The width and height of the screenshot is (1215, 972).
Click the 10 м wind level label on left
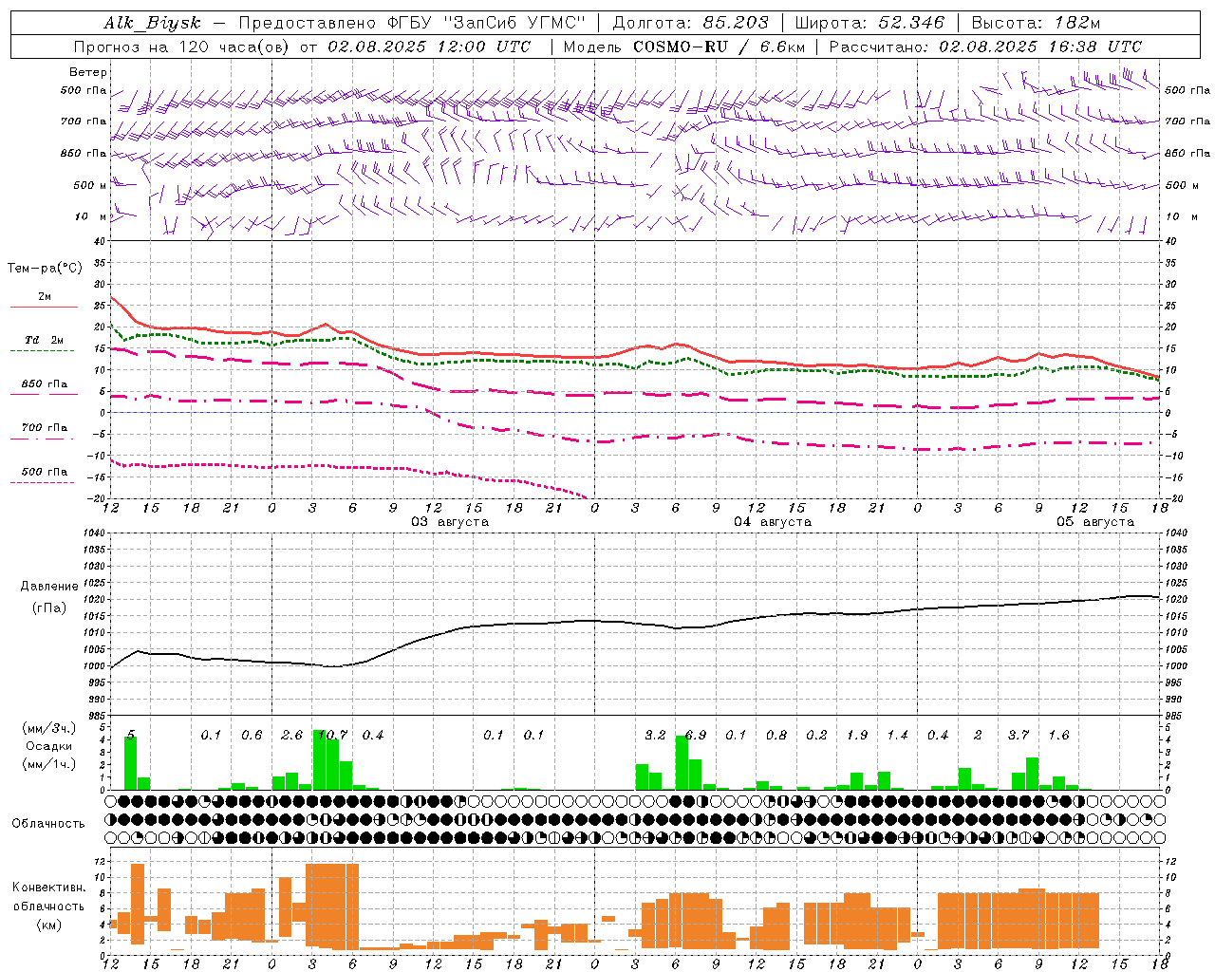pyautogui.click(x=90, y=216)
